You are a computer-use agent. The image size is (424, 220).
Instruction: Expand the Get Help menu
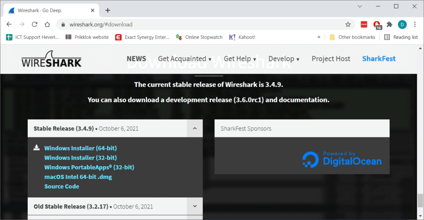point(240,59)
